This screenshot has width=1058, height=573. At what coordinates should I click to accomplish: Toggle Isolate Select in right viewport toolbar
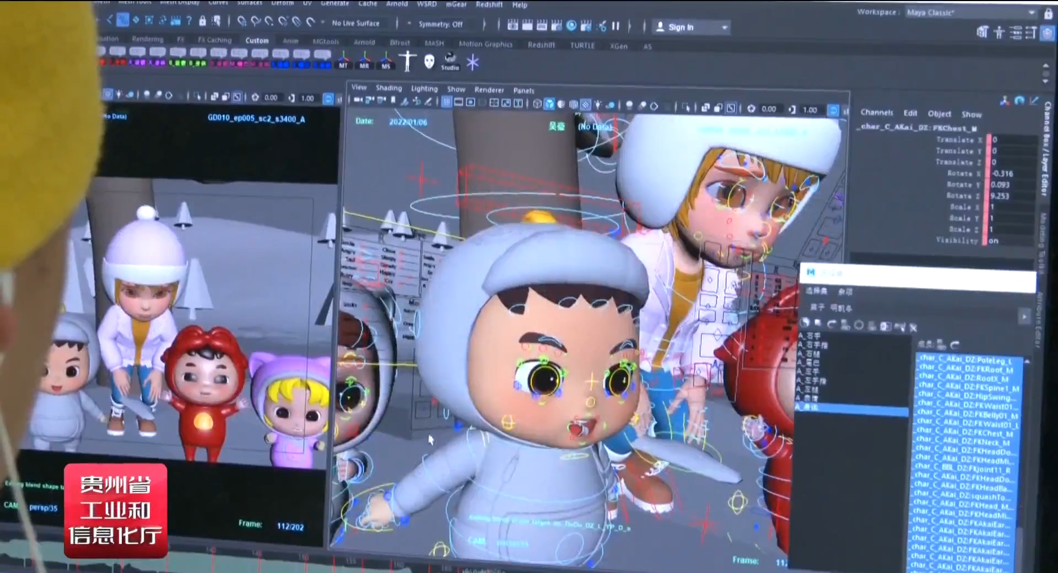pyautogui.click(x=685, y=107)
